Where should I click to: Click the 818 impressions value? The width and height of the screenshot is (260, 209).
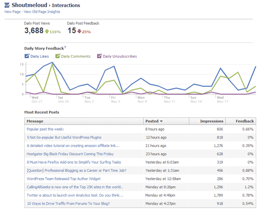click(x=220, y=137)
